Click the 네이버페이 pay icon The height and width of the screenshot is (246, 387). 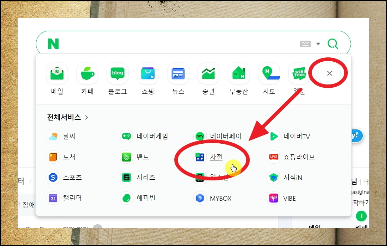click(200, 136)
